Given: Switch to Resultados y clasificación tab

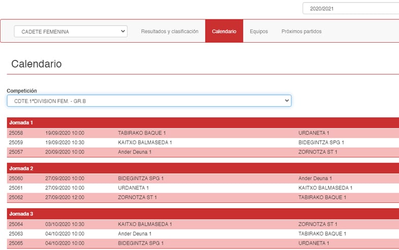Looking at the screenshot, I should pos(169,32).
